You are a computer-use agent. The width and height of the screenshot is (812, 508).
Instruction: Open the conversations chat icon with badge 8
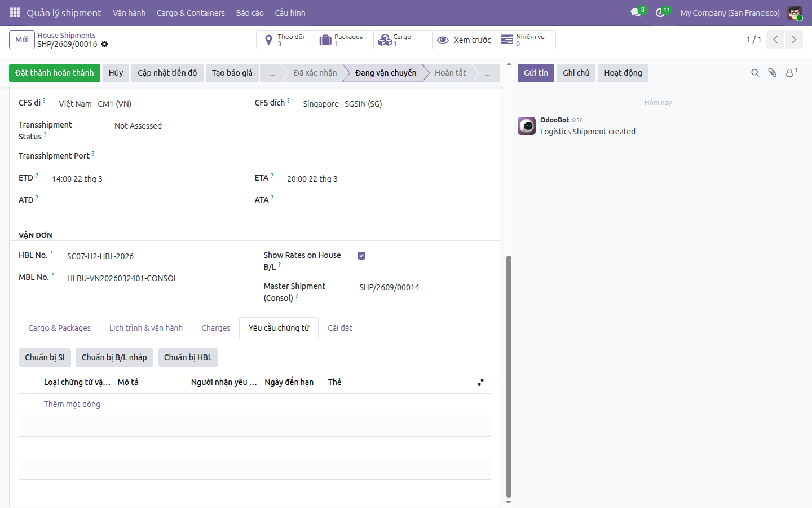[x=637, y=12]
